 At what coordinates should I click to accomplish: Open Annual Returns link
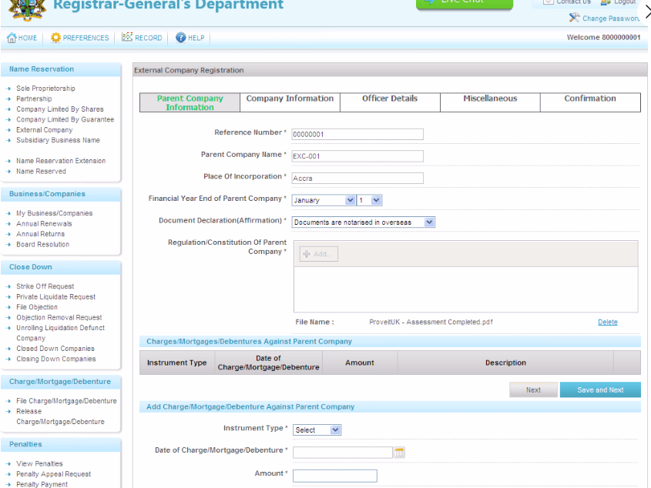[x=40, y=235]
